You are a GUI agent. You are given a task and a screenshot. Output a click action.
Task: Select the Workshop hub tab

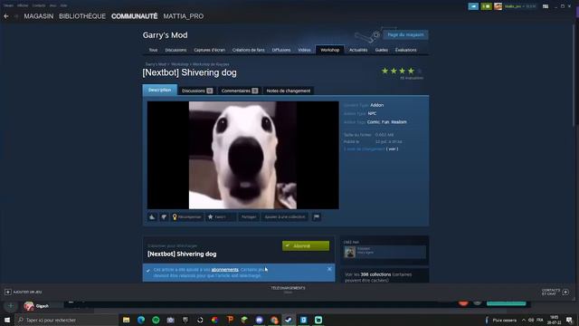(x=329, y=50)
